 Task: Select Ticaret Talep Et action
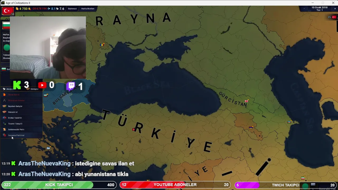[21, 124]
